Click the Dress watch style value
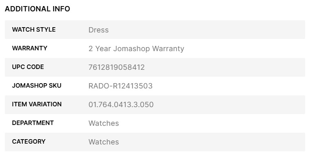 click(x=98, y=30)
